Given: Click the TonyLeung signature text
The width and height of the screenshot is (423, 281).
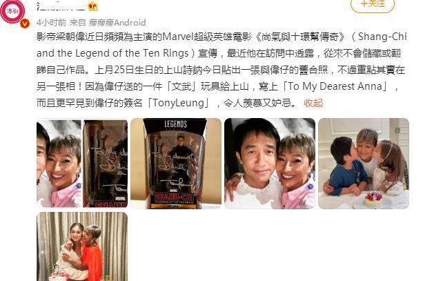Looking at the screenshot, I should [x=178, y=103].
